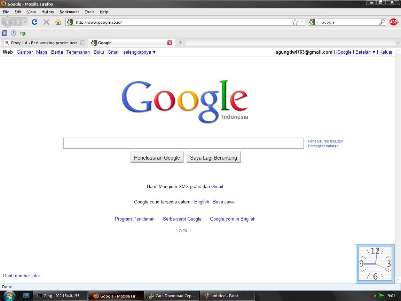Switch language to Basa Jawa
The height and width of the screenshot is (301, 401).
pyautogui.click(x=223, y=202)
